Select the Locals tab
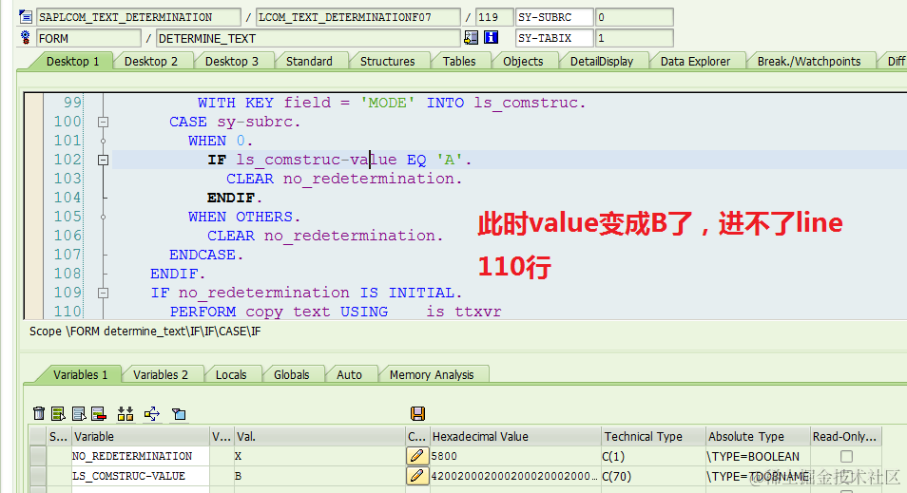Screen dimensions: 907x493 (x=231, y=374)
